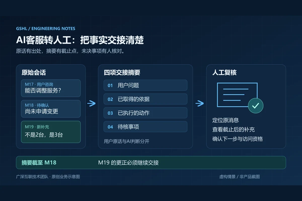Select the M19 新补充 message card

click(x=51, y=132)
